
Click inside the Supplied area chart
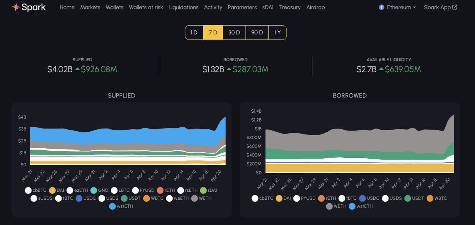pos(127,140)
